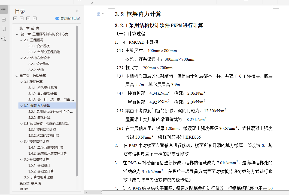Click the plus promote heading icon
The width and height of the screenshot is (289, 195).
pos(28,18)
